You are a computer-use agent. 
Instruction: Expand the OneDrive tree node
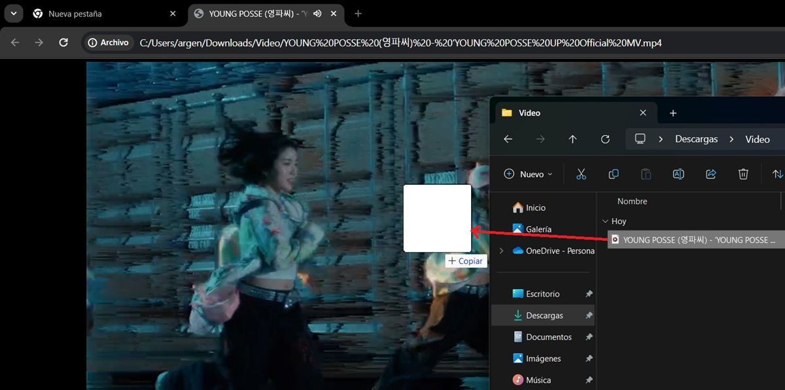click(502, 251)
